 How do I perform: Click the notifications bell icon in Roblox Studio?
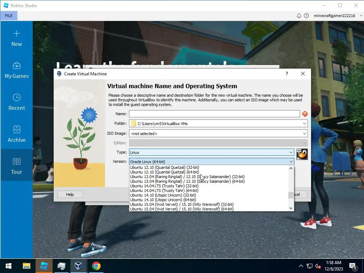tap(299, 16)
